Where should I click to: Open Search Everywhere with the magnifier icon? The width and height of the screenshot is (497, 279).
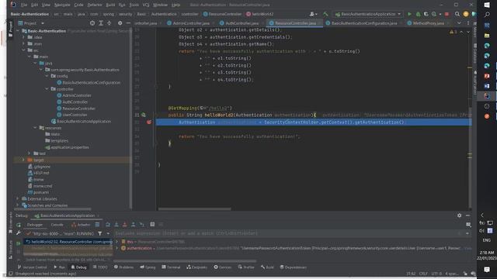tap(457, 14)
